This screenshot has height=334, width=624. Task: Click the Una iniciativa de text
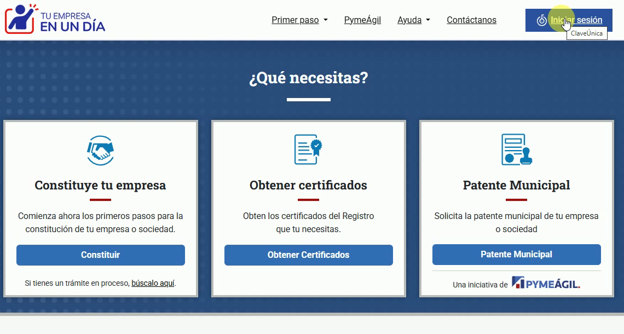pos(480,285)
